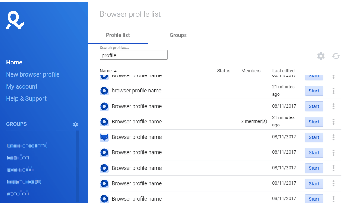Open Help & Support
Screen dimensions: 350x203
(x=26, y=98)
